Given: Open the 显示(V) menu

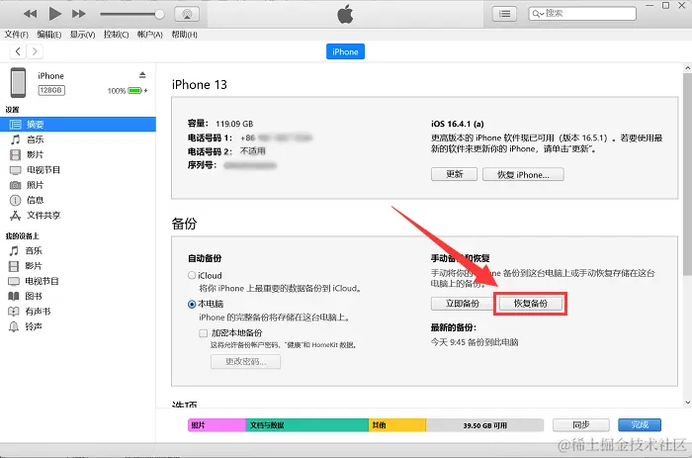Looking at the screenshot, I should click(82, 35).
